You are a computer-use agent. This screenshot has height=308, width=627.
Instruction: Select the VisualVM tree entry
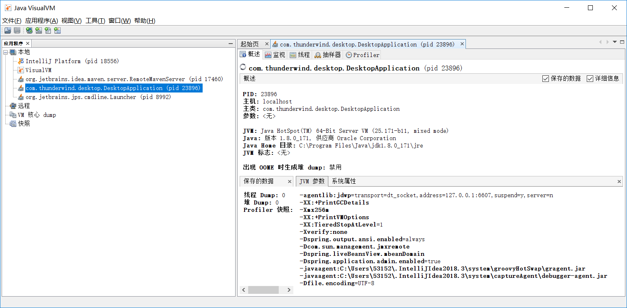pyautogui.click(x=38, y=70)
